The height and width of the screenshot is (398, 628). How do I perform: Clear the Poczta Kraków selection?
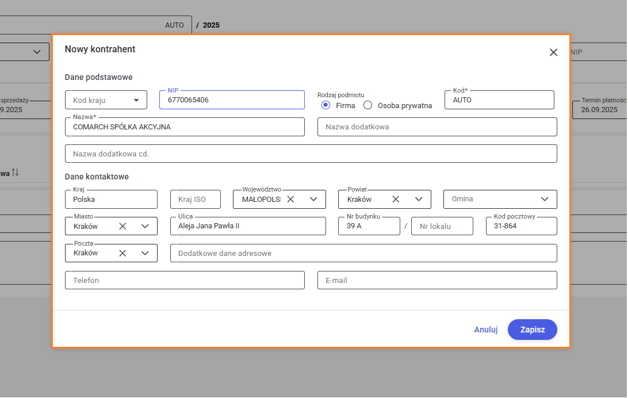tap(122, 253)
